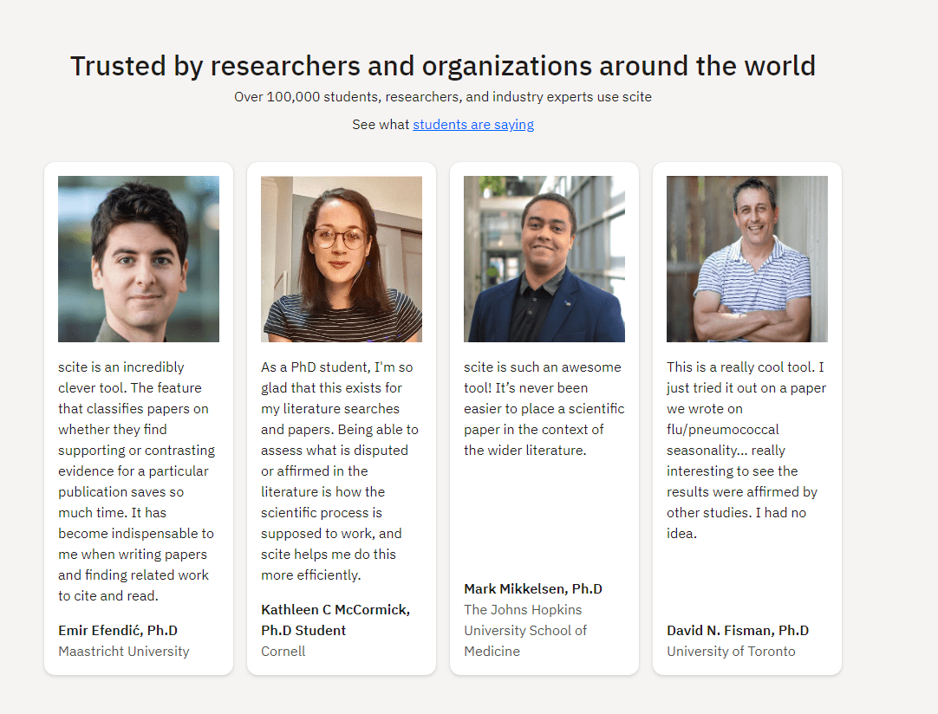938x714 pixels.
Task: Open the students are saying link
Action: pyautogui.click(x=472, y=124)
